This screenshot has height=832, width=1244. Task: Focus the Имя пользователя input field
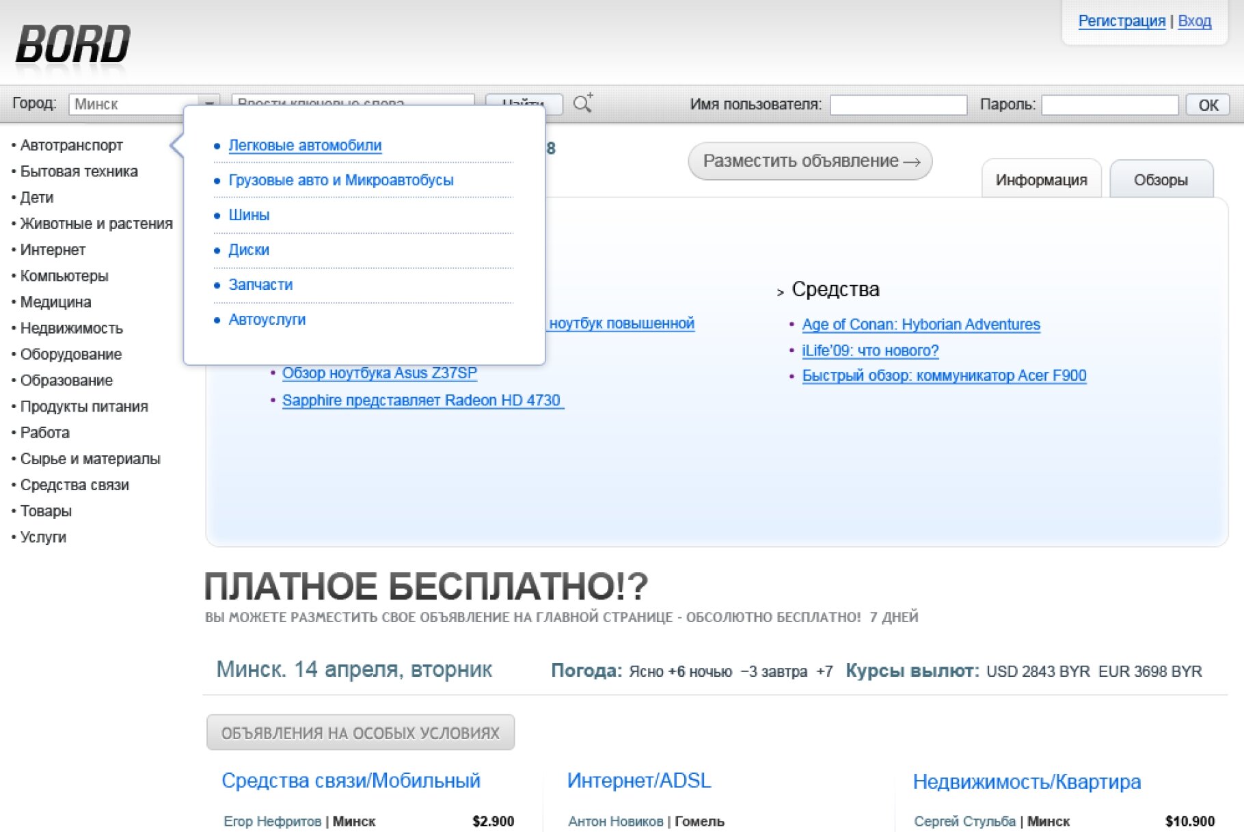coord(898,105)
